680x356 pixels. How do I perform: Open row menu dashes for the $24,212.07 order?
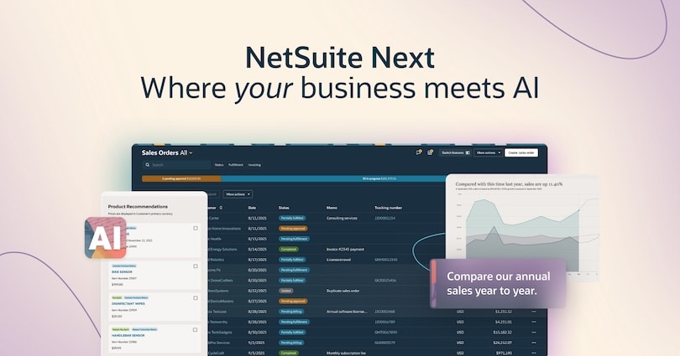(x=534, y=343)
